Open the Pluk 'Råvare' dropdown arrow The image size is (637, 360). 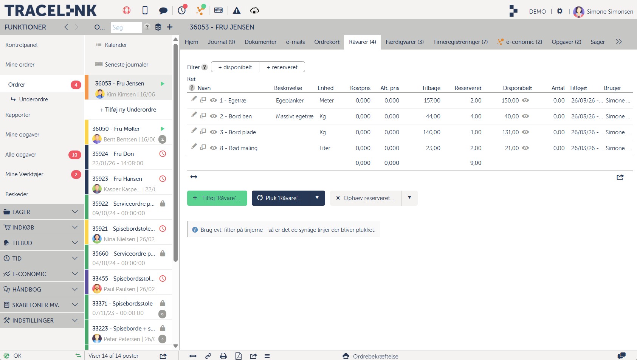(317, 198)
